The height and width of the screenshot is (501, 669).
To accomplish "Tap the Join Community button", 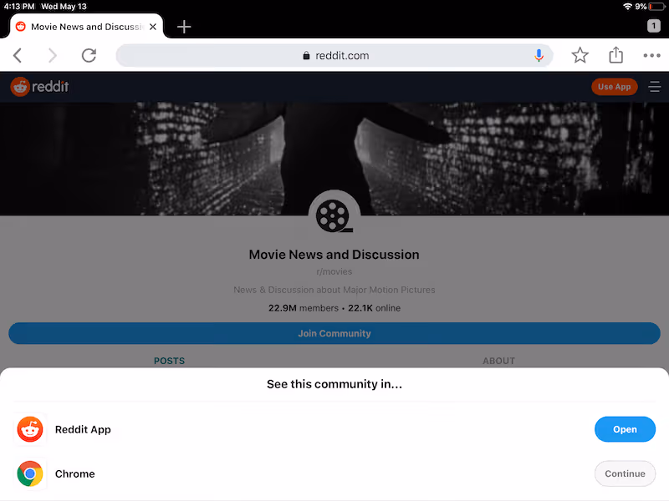I will pos(334,333).
